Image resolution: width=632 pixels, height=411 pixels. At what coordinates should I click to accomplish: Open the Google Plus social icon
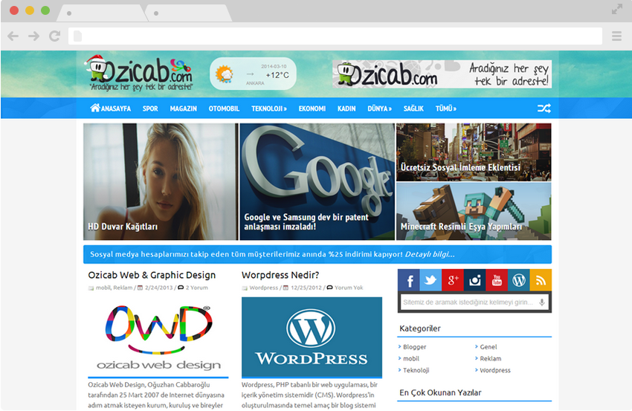[453, 280]
